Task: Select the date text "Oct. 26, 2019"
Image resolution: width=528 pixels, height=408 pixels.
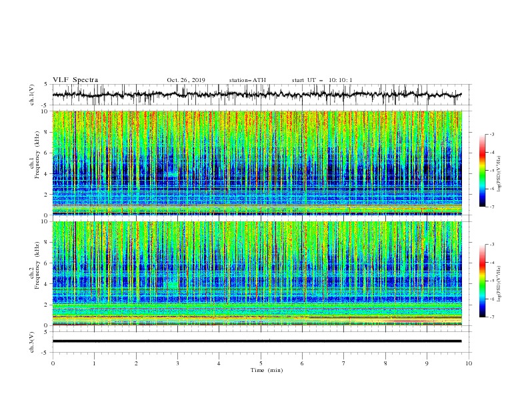Action: (186, 80)
